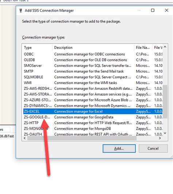Click horizontal scrollbar left arrow
Image resolution: width=173 pixels, height=194 pixels.
pyautogui.click(x=24, y=138)
